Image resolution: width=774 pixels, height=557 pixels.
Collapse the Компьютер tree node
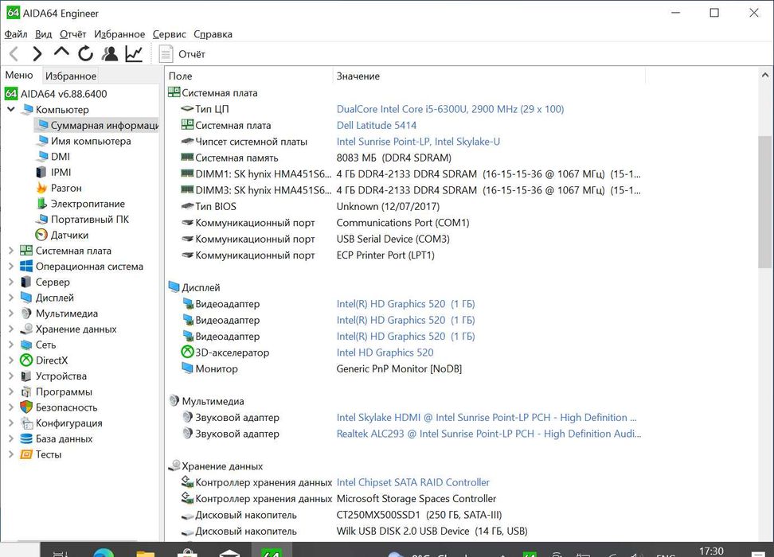pyautogui.click(x=11, y=109)
